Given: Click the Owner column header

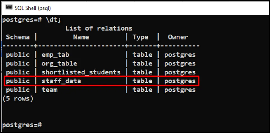Looking at the screenshot, I should point(178,37).
